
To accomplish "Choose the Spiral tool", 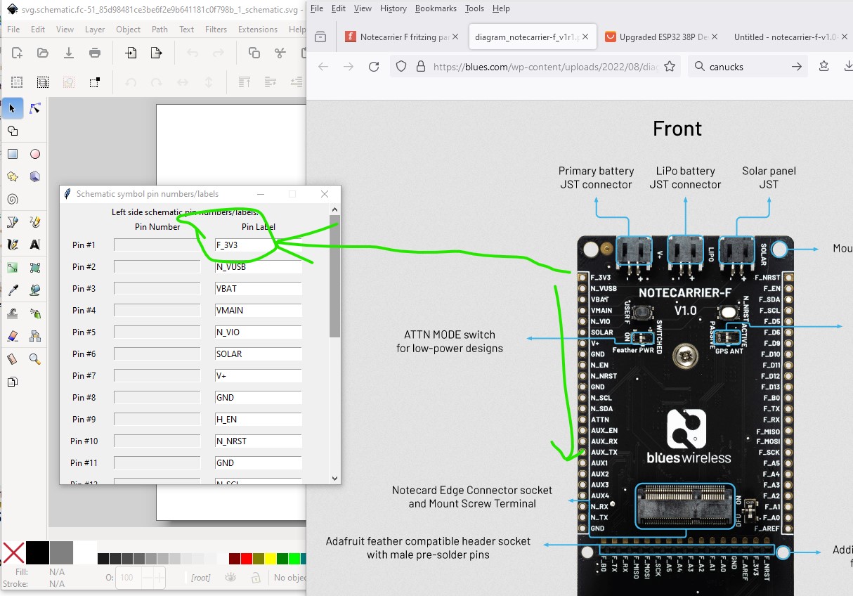I will coord(13,200).
